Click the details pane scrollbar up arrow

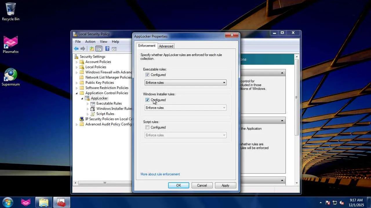297,57
